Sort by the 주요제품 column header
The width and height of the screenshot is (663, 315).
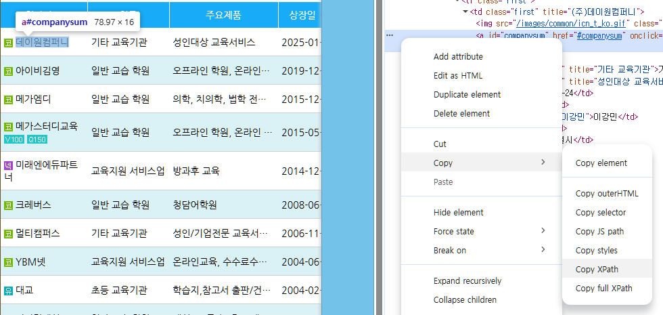point(224,15)
